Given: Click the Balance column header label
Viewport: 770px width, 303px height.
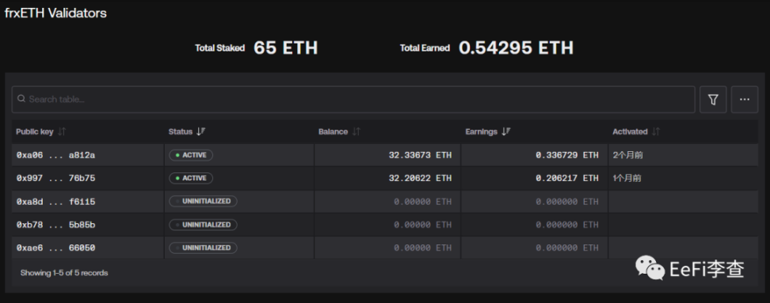Looking at the screenshot, I should 333,131.
